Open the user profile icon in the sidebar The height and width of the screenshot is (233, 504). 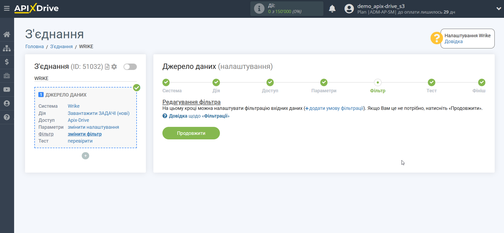click(x=7, y=103)
